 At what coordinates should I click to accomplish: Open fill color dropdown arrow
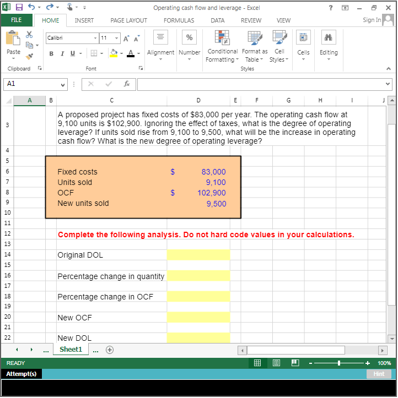pos(121,53)
